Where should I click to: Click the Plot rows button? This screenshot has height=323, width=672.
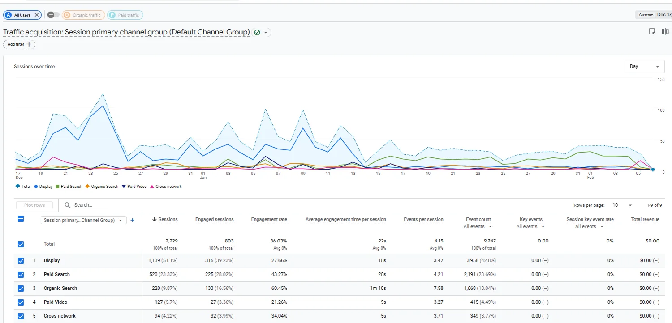(x=34, y=205)
